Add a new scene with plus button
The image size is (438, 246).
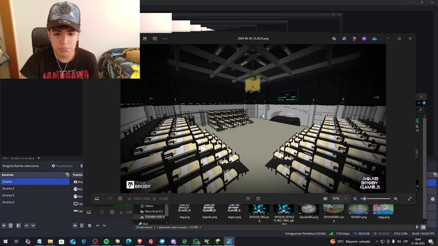(4, 225)
